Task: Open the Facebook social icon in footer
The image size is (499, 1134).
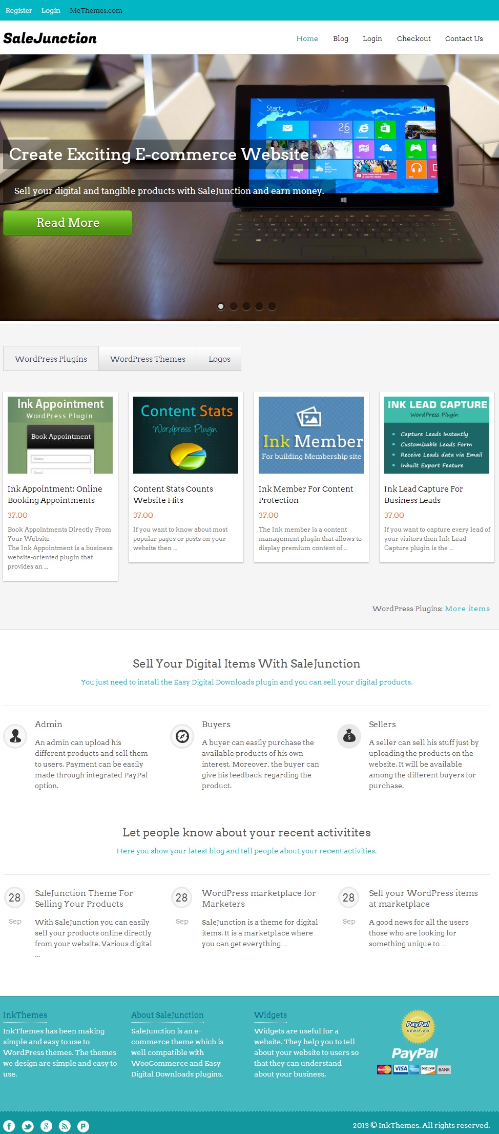Action: [9, 1126]
